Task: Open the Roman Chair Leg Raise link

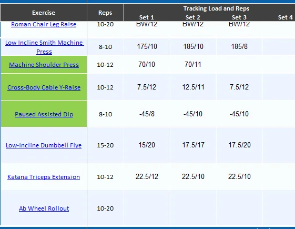Action: click(x=44, y=24)
